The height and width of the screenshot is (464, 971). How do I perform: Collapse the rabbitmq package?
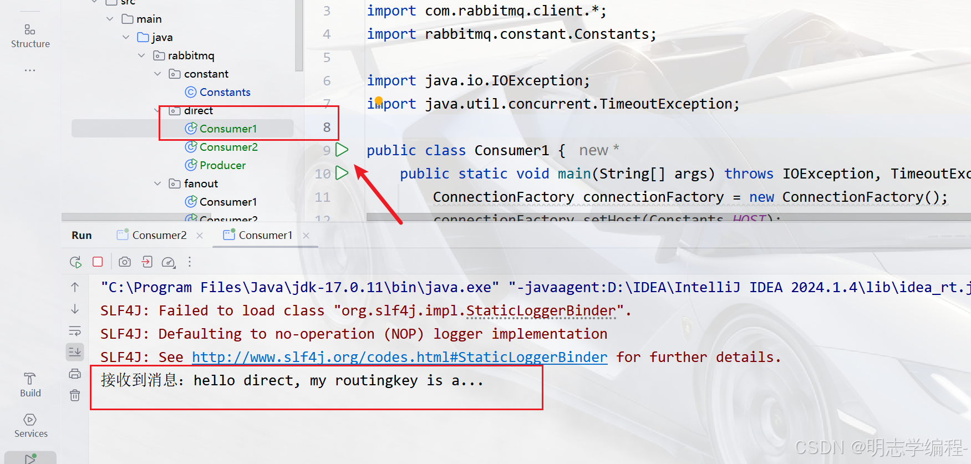pos(142,55)
